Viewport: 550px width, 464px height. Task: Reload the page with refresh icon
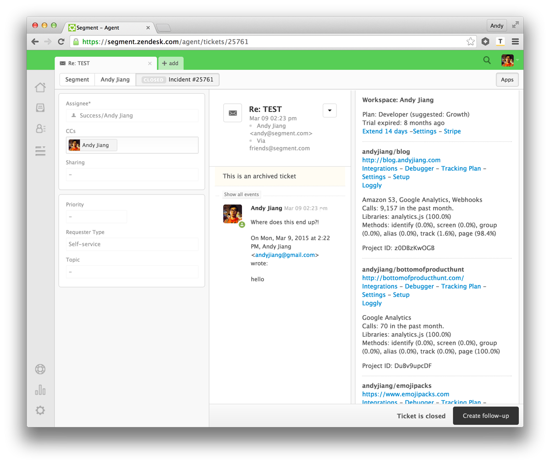[x=61, y=42]
